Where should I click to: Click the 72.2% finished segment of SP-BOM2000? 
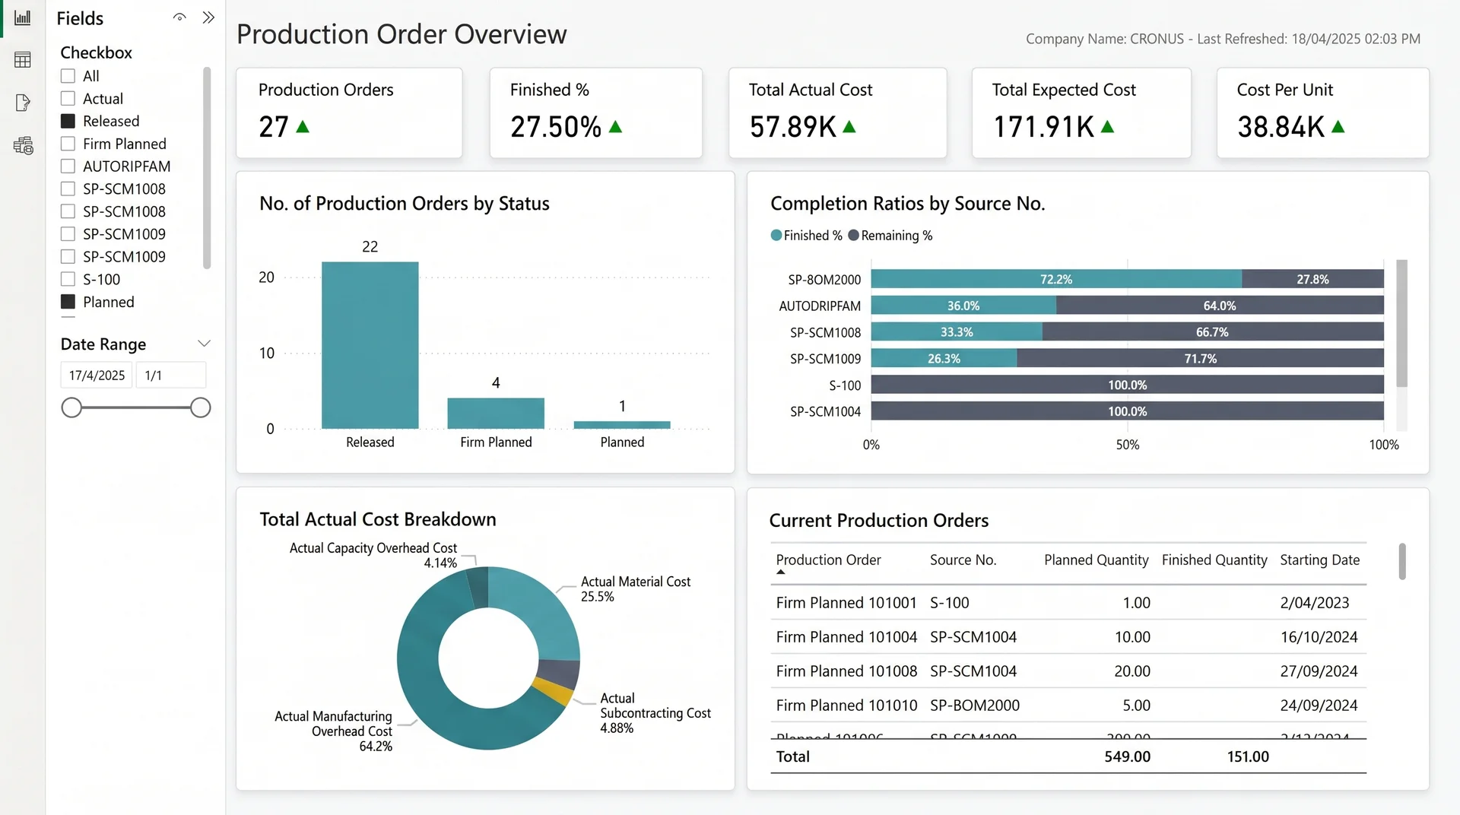coord(1056,279)
